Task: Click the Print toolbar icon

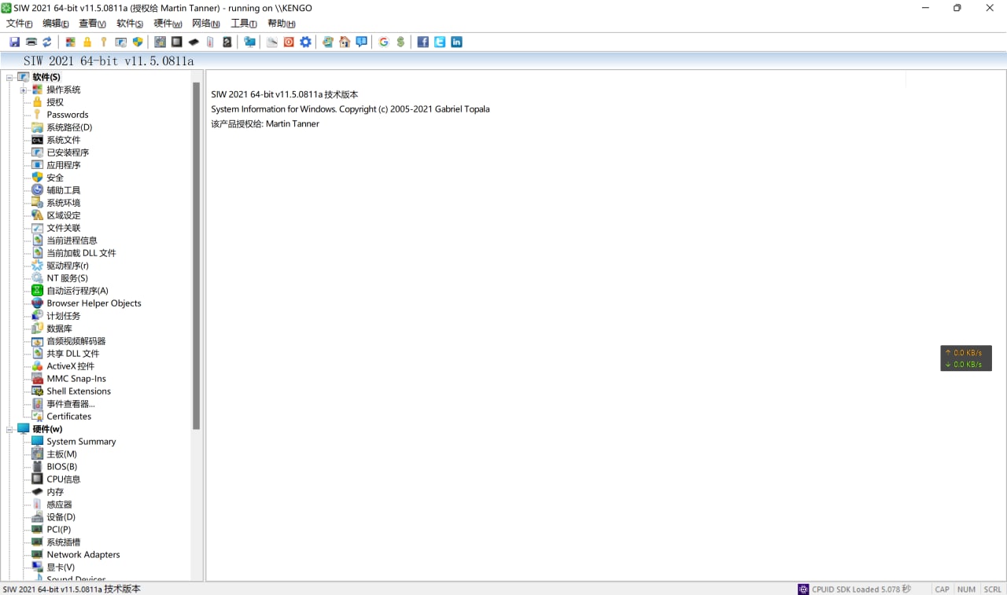Action: pyautogui.click(x=31, y=42)
